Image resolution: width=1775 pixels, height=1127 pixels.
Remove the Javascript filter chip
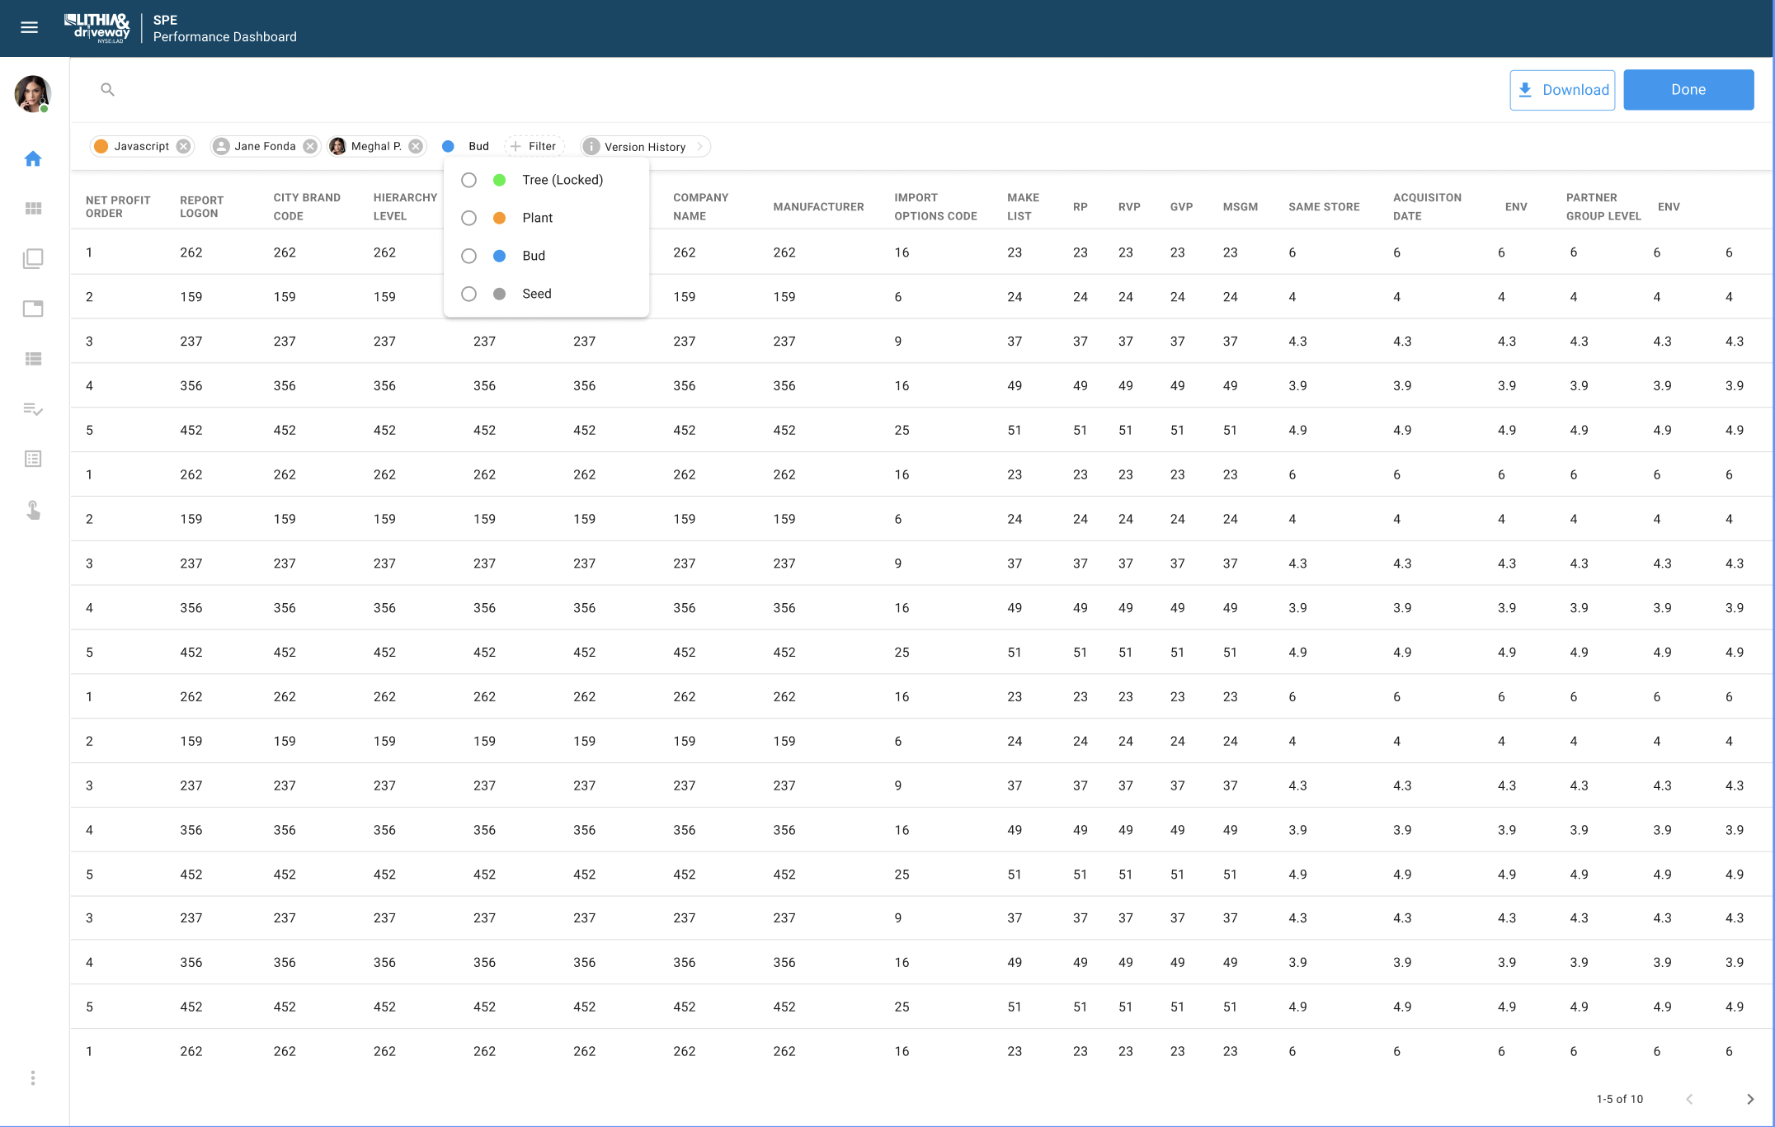(x=183, y=146)
